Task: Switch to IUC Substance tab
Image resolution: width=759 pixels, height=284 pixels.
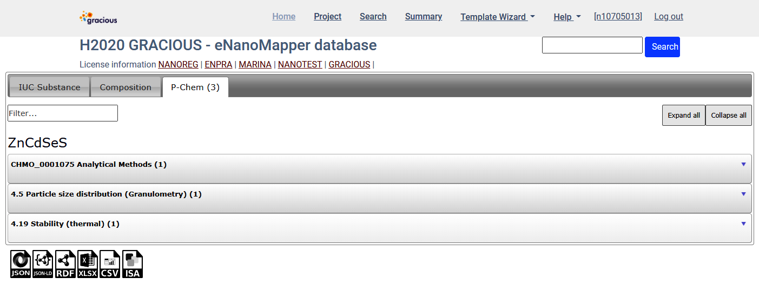Action: click(x=49, y=87)
